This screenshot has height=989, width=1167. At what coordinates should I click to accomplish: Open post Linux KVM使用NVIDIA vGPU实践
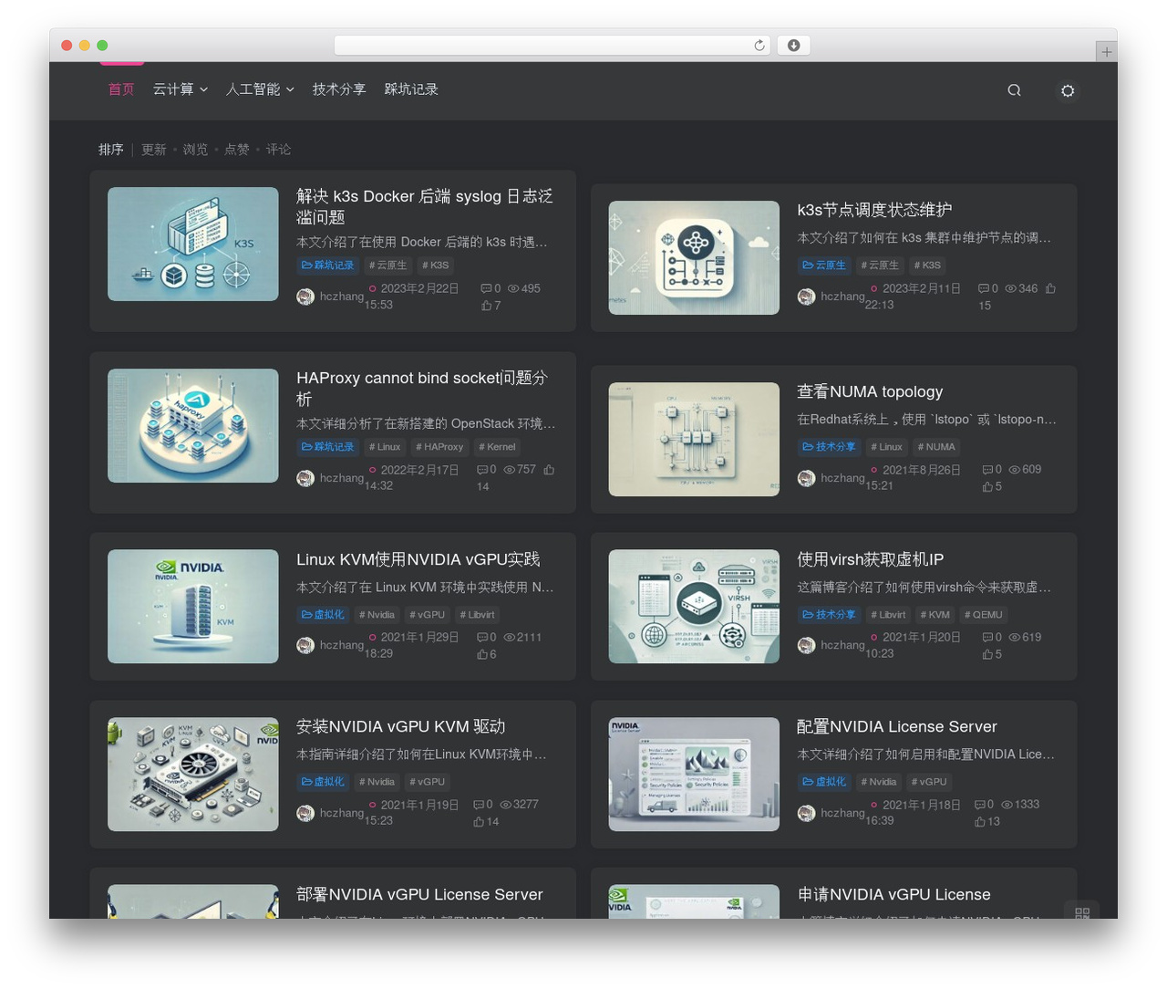[x=418, y=559]
